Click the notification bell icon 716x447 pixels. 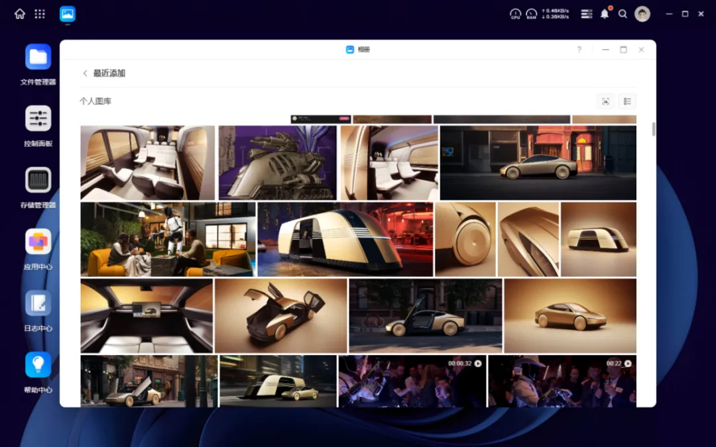click(605, 14)
